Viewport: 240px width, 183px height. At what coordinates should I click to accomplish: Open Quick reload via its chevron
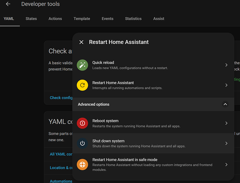click(226, 65)
